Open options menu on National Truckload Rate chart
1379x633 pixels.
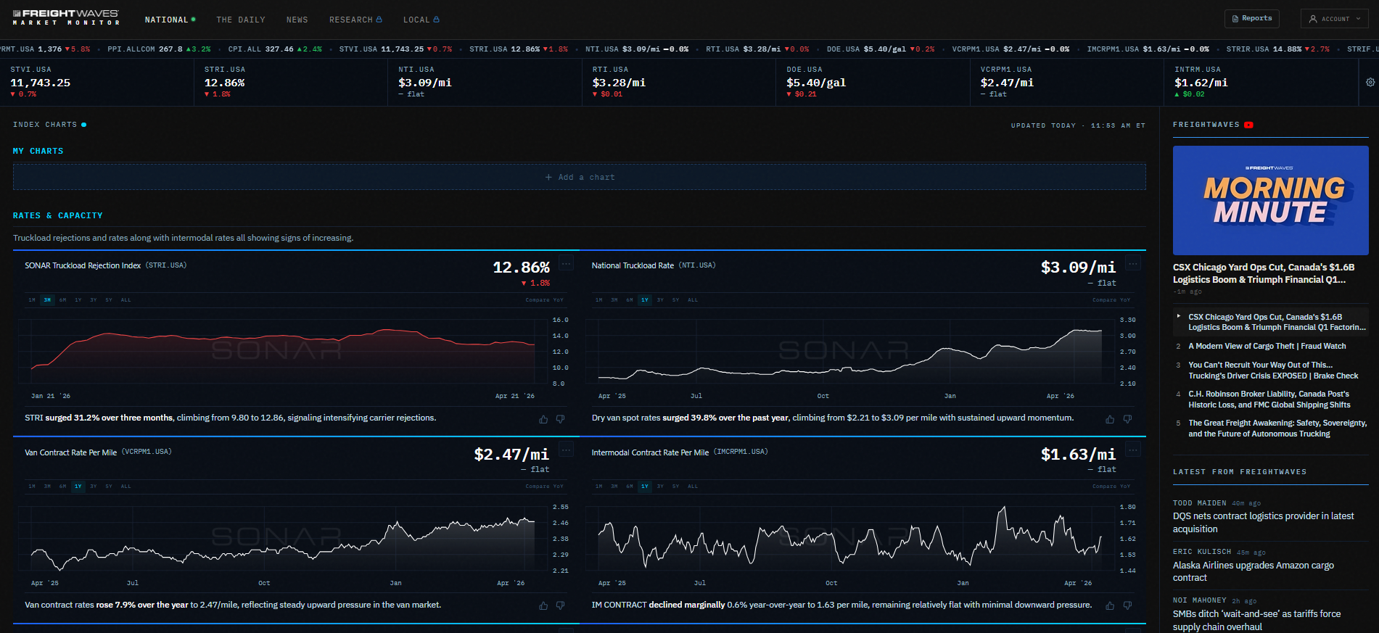1132,264
